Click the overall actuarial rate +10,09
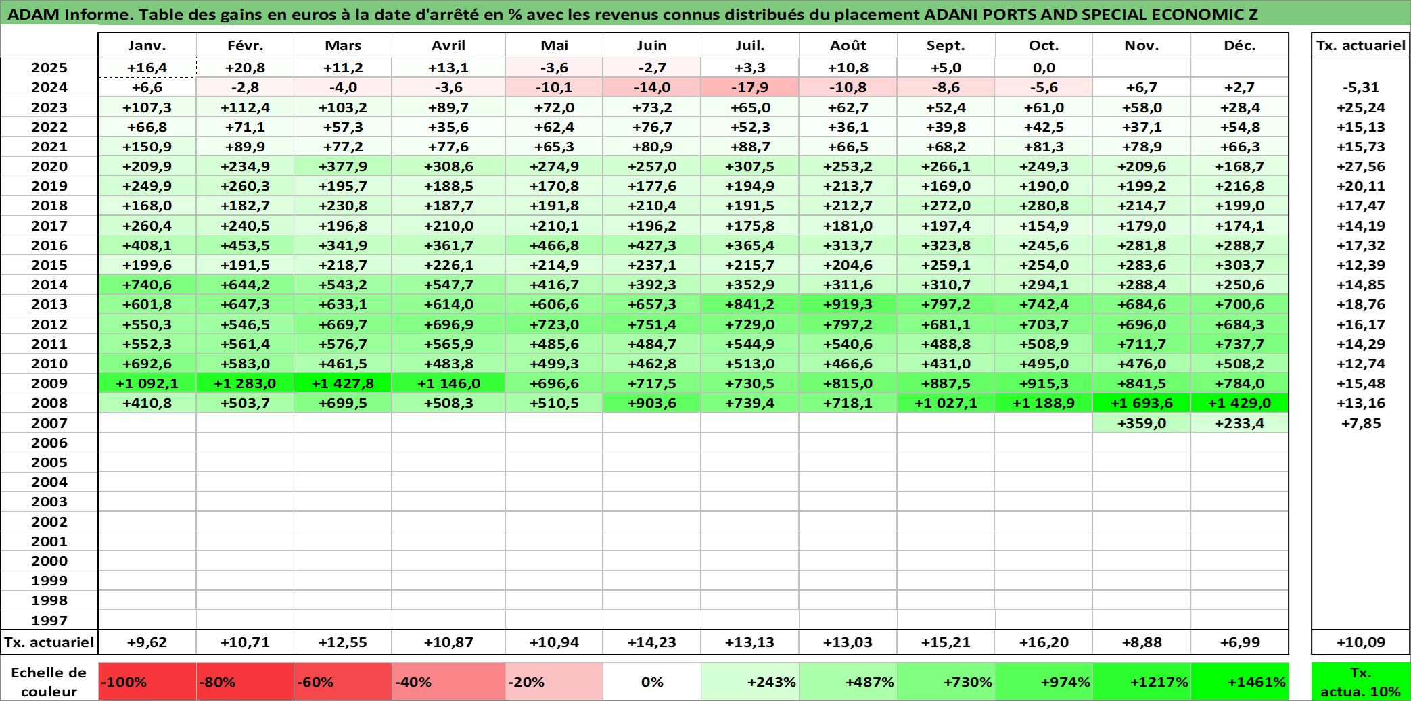The width and height of the screenshot is (1411, 701). tap(1360, 642)
